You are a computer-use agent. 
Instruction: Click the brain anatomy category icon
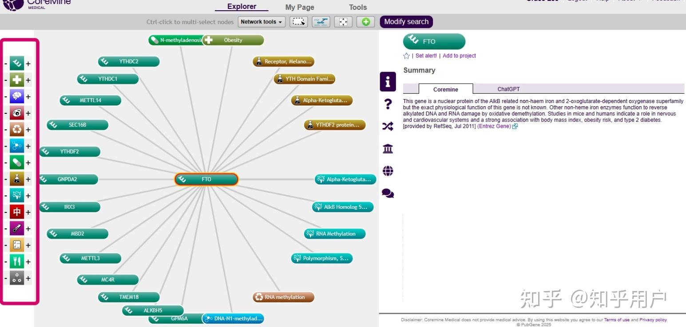(x=17, y=96)
